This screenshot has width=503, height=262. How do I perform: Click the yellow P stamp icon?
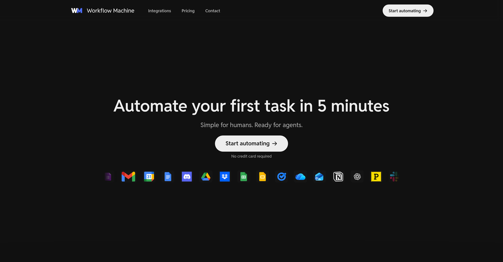[376, 177]
